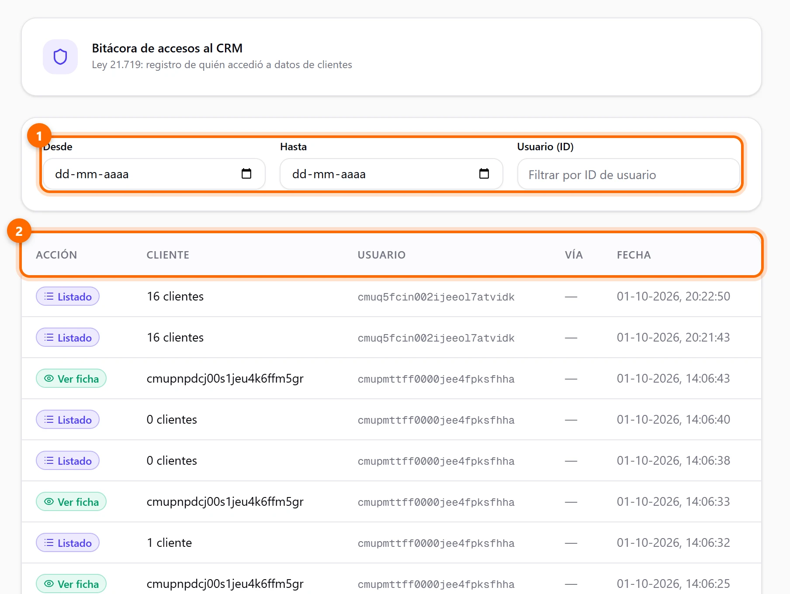This screenshot has height=594, width=790.
Task: Click user ID cmuq5fcin002ijeeol7atvidk at 20:22:50
Action: 436,297
